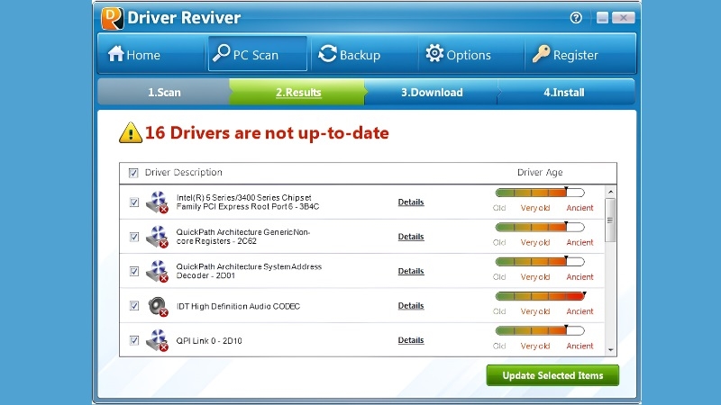Open the Options tab

pyautogui.click(x=470, y=54)
